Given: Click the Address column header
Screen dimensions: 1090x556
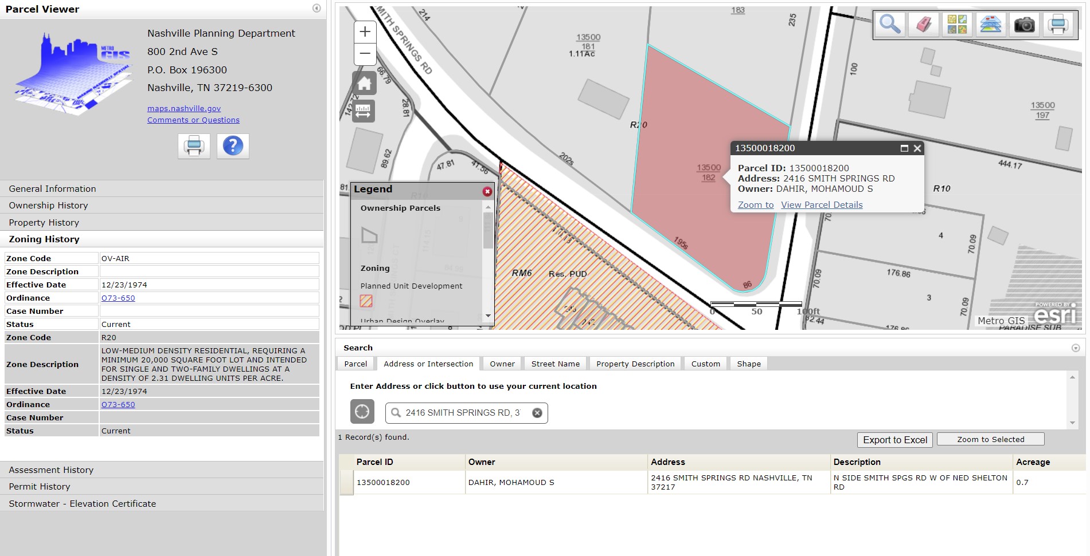Looking at the screenshot, I should pyautogui.click(x=739, y=462).
